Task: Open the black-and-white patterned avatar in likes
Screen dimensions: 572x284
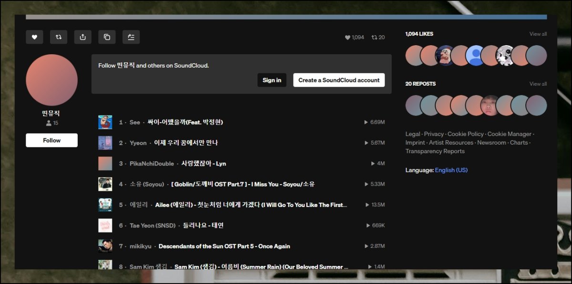Action: point(505,56)
